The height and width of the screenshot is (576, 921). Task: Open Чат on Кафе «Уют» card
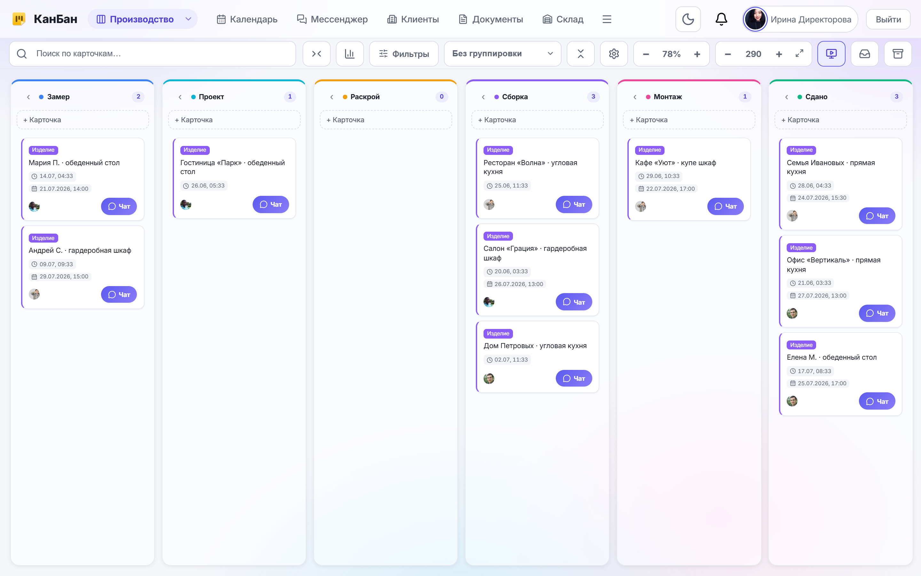pyautogui.click(x=725, y=206)
